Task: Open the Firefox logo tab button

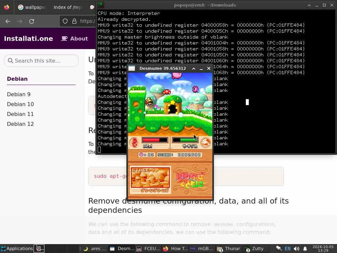Action: 7,7
